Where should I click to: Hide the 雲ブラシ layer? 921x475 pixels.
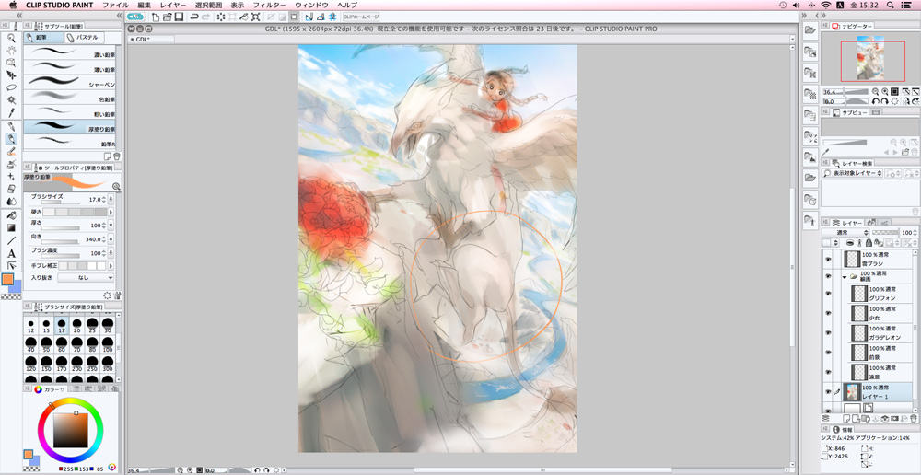click(828, 259)
